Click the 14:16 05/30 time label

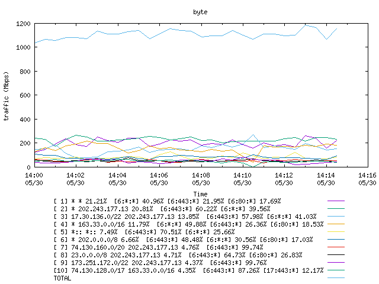pyautogui.click(x=367, y=179)
